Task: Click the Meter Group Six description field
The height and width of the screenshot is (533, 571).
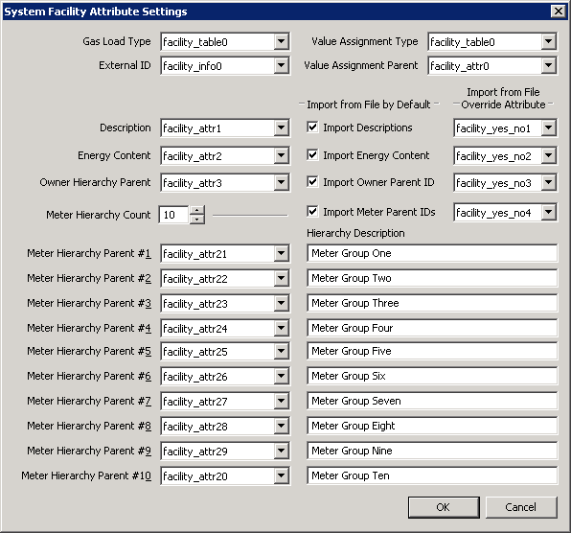Action: [x=432, y=376]
